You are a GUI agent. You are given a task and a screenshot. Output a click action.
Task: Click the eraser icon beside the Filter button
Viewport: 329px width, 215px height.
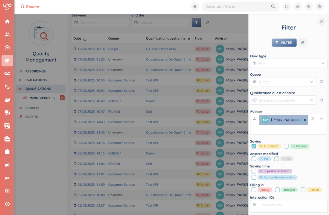click(x=303, y=42)
